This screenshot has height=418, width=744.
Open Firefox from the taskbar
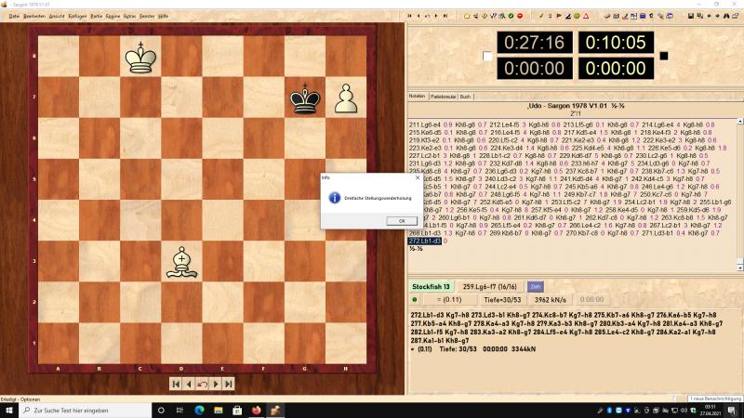[257, 410]
